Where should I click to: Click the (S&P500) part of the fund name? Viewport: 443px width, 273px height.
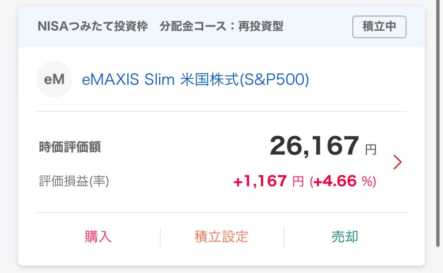(x=274, y=80)
